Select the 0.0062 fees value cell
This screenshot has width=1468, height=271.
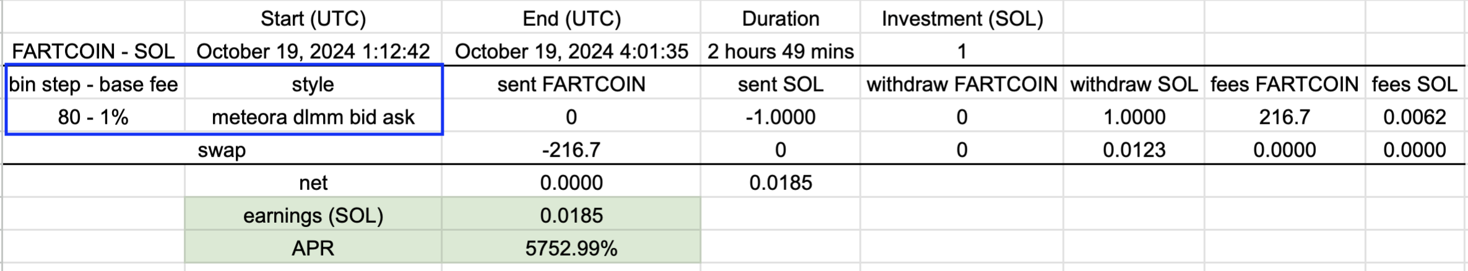click(x=1414, y=117)
